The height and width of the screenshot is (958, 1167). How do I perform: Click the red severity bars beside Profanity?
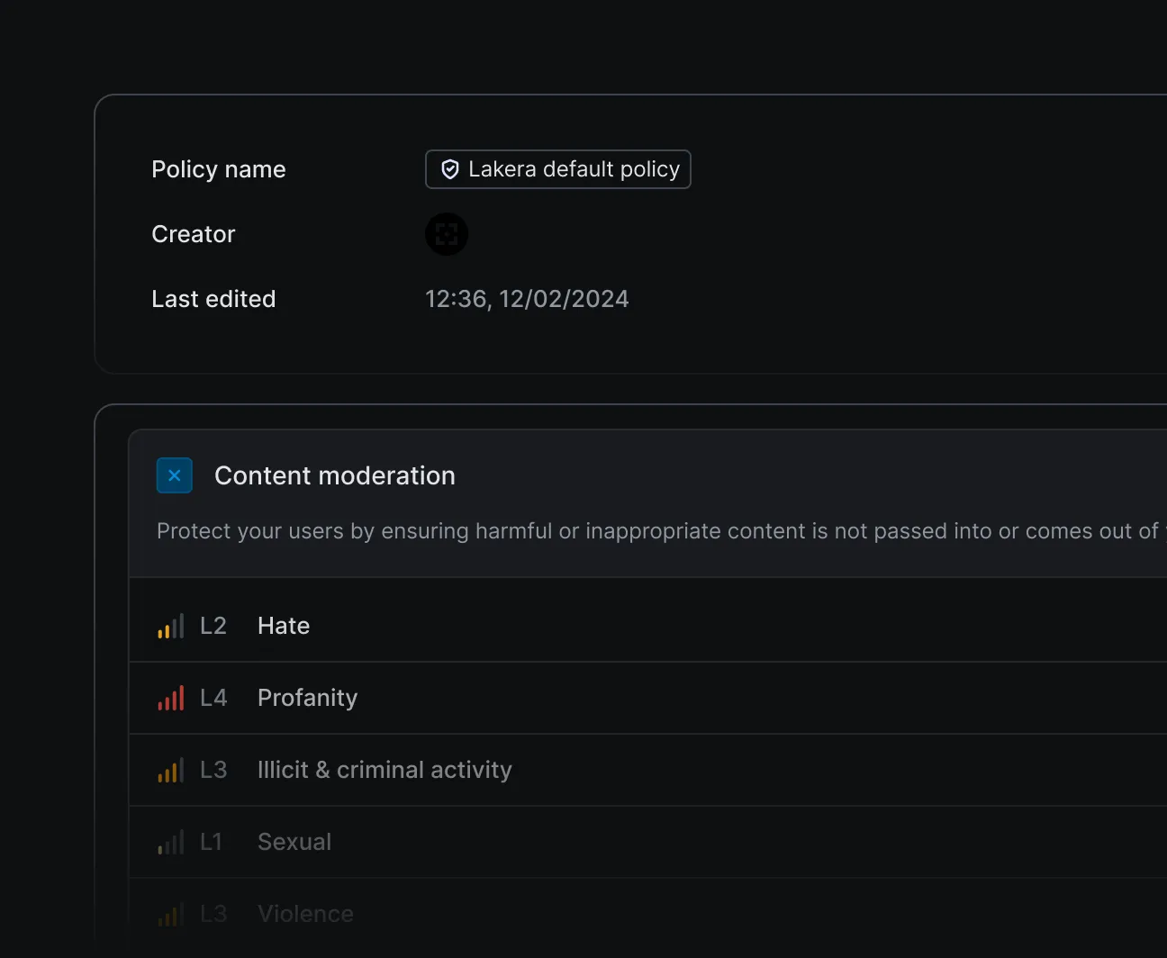point(169,698)
